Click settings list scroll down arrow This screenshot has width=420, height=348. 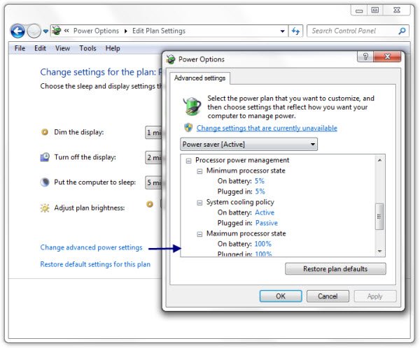[379, 251]
